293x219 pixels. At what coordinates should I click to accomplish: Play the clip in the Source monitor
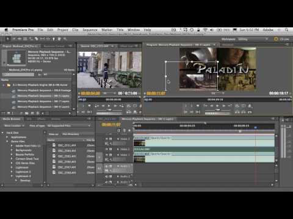pos(109,106)
